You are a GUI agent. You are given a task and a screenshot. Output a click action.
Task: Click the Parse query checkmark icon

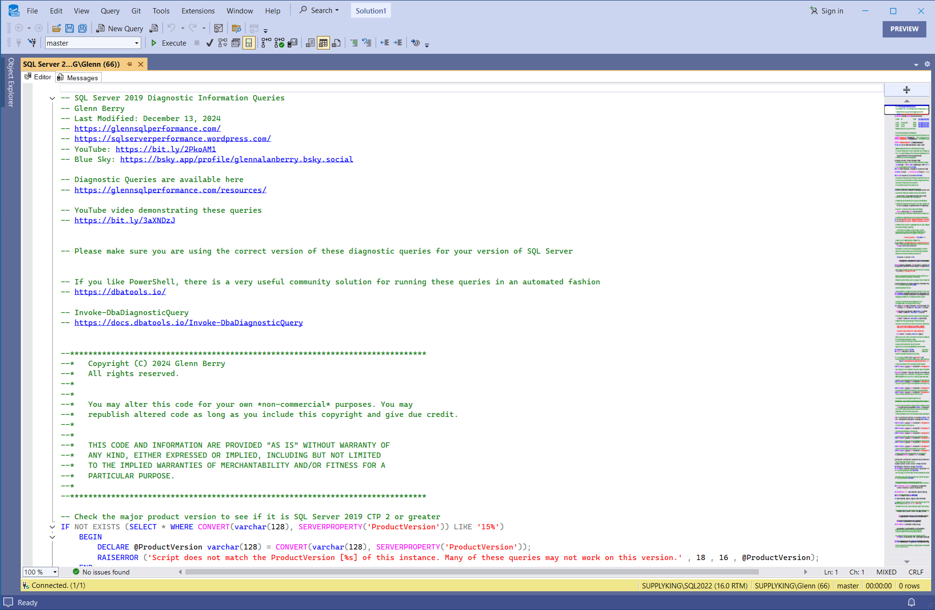point(209,43)
